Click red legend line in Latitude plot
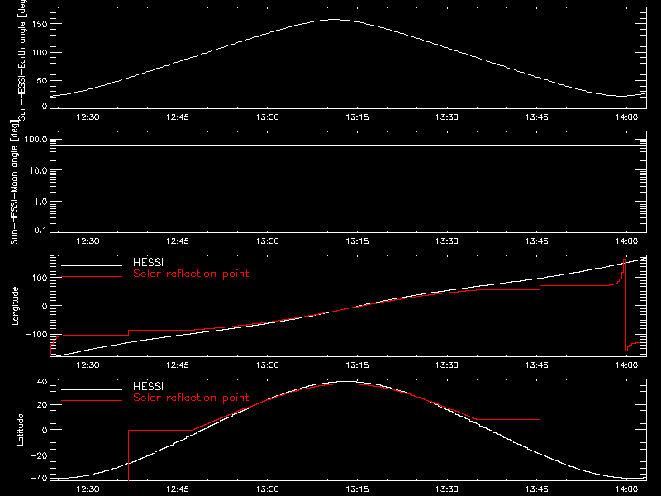661x496 pixels. [92, 401]
